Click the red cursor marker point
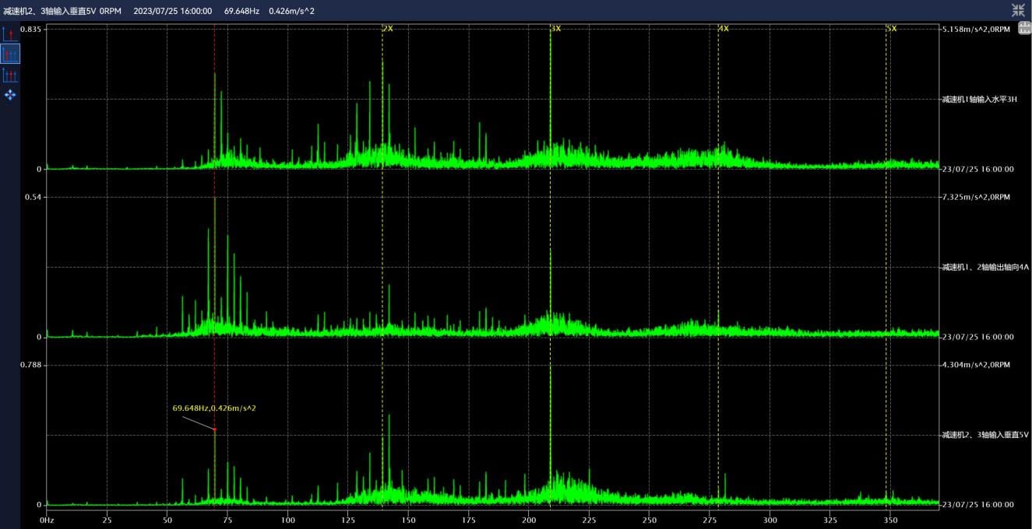Viewport: 1032px width, 529px height. (x=215, y=429)
